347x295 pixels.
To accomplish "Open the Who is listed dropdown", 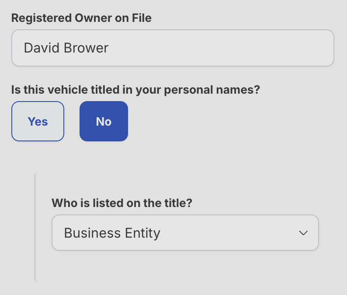I will (185, 233).
